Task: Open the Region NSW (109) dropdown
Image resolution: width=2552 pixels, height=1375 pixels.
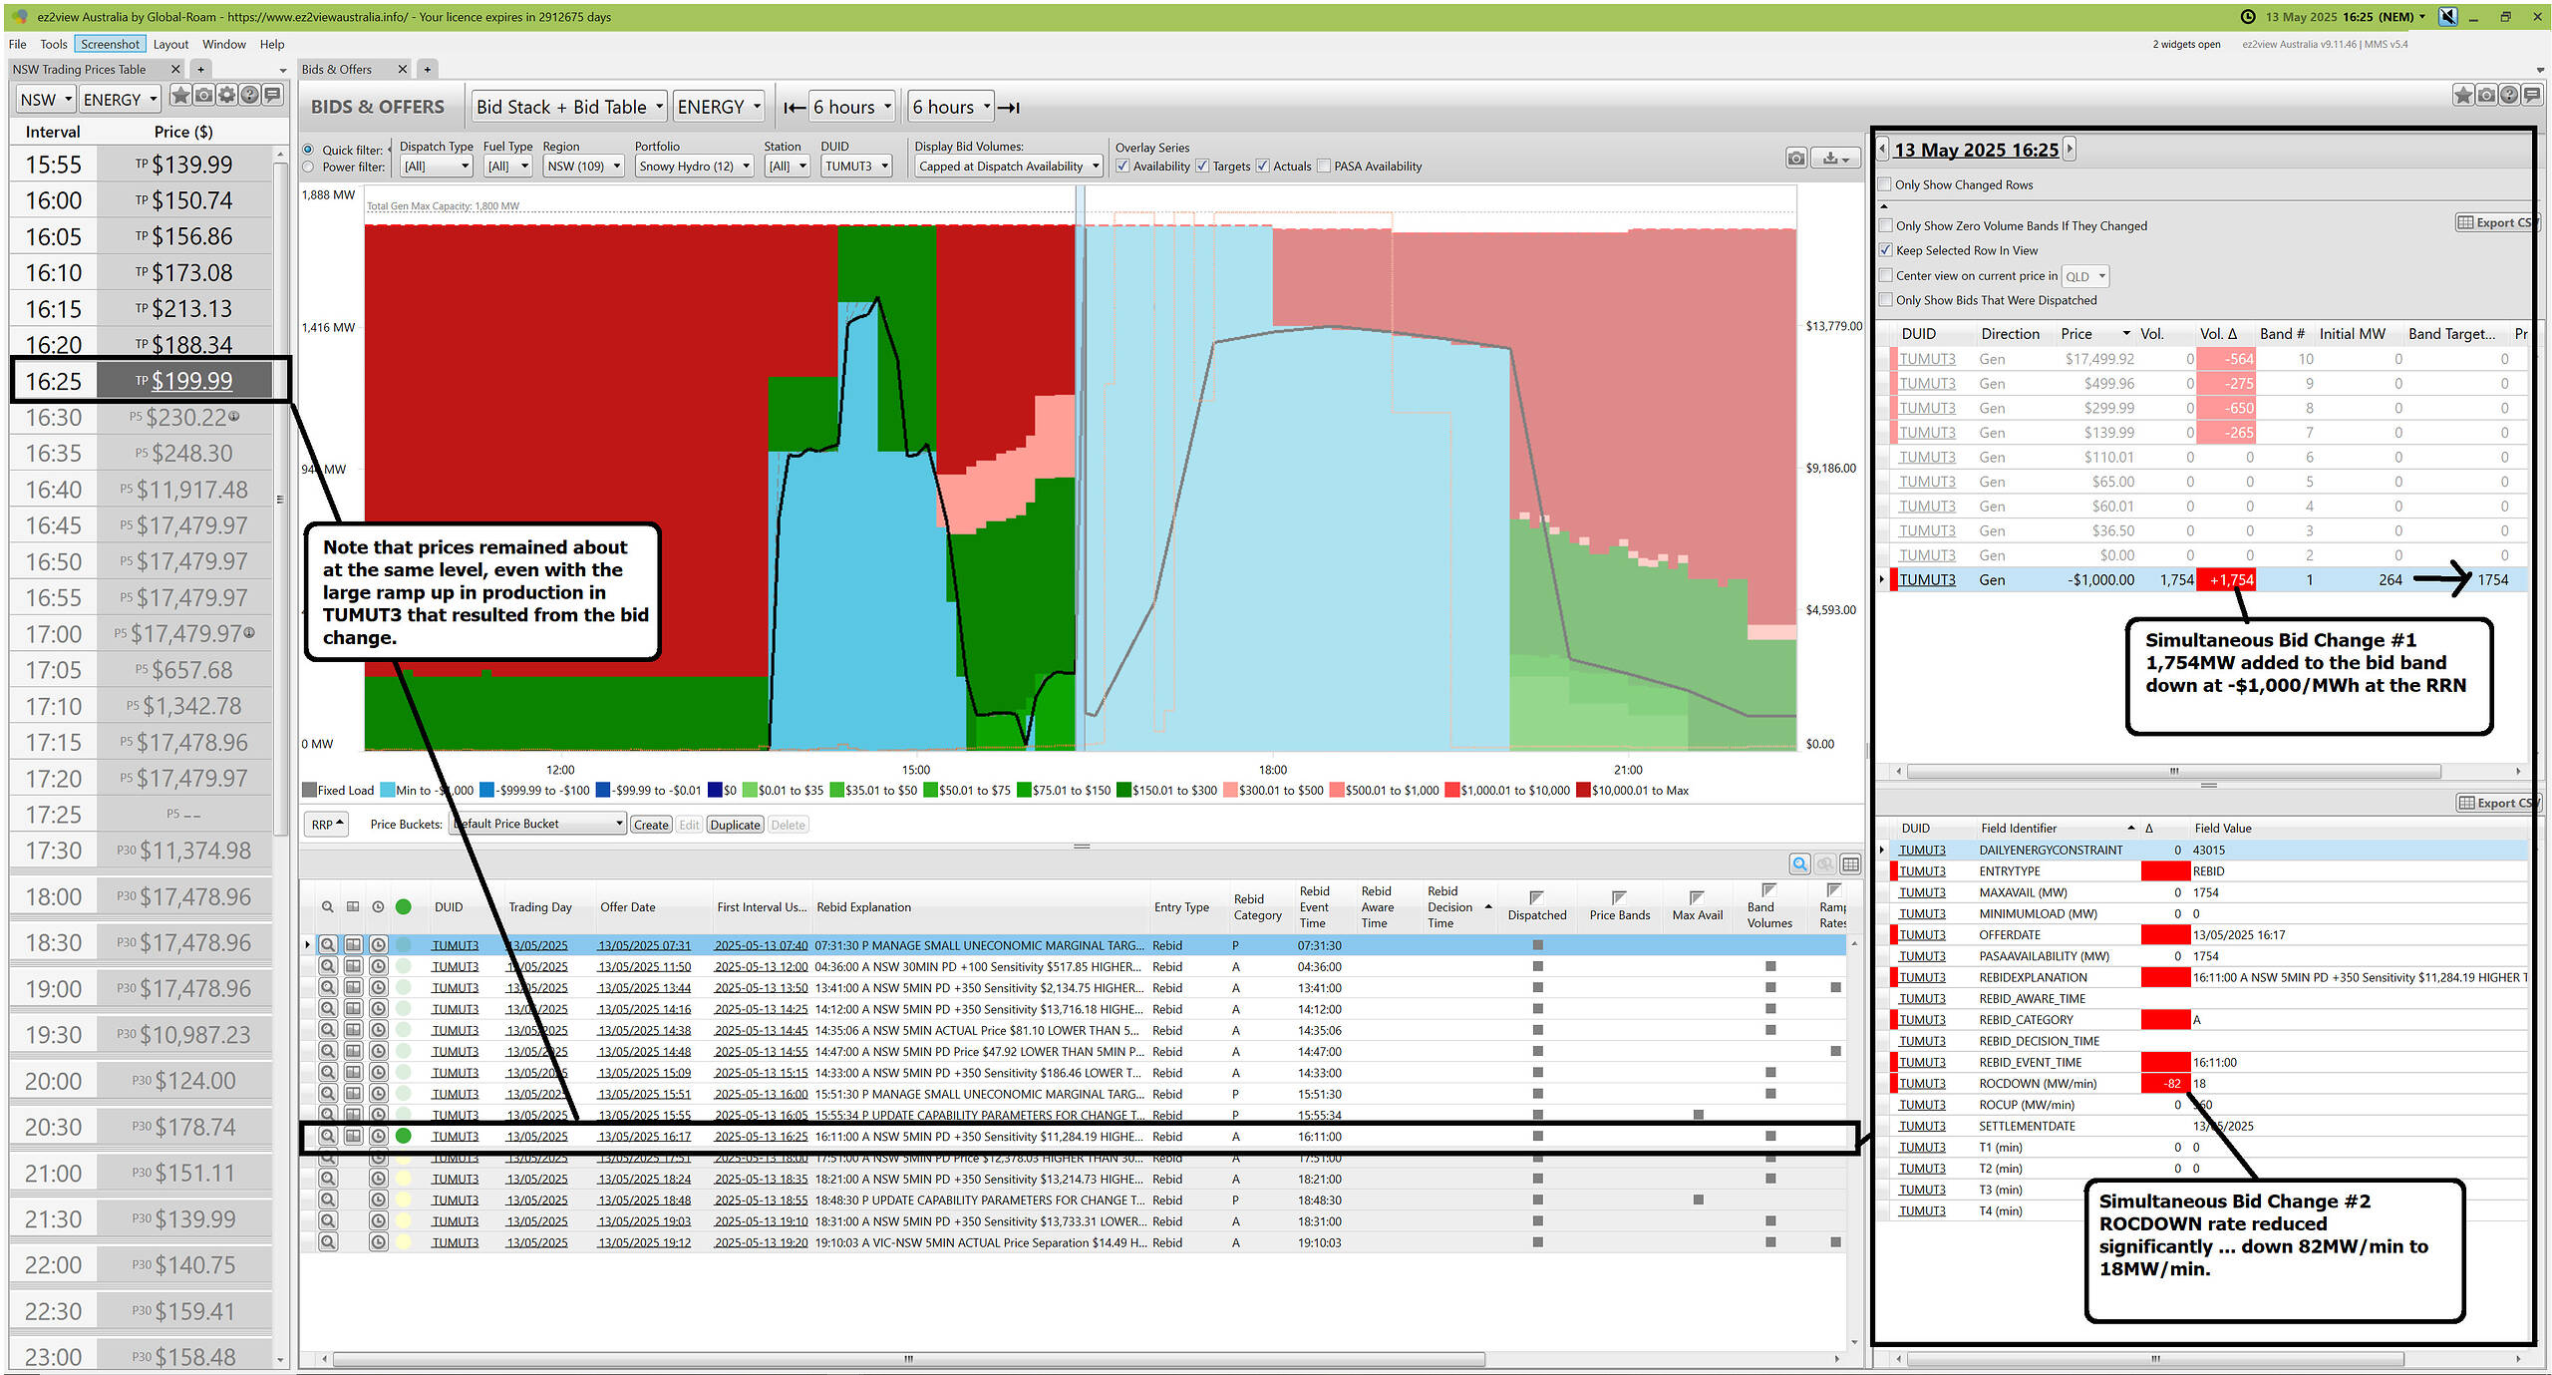Action: (x=584, y=167)
